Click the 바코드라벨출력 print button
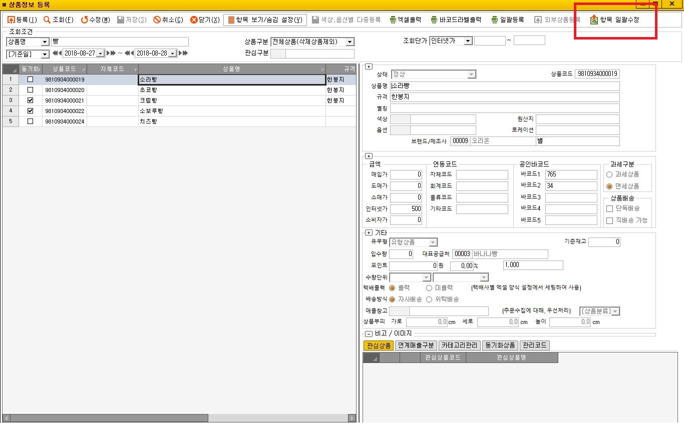The height and width of the screenshot is (423, 684). coord(456,20)
